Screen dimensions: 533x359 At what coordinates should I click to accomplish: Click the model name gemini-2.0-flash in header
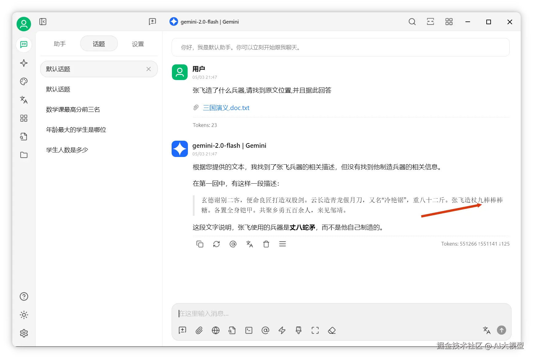[209, 22]
